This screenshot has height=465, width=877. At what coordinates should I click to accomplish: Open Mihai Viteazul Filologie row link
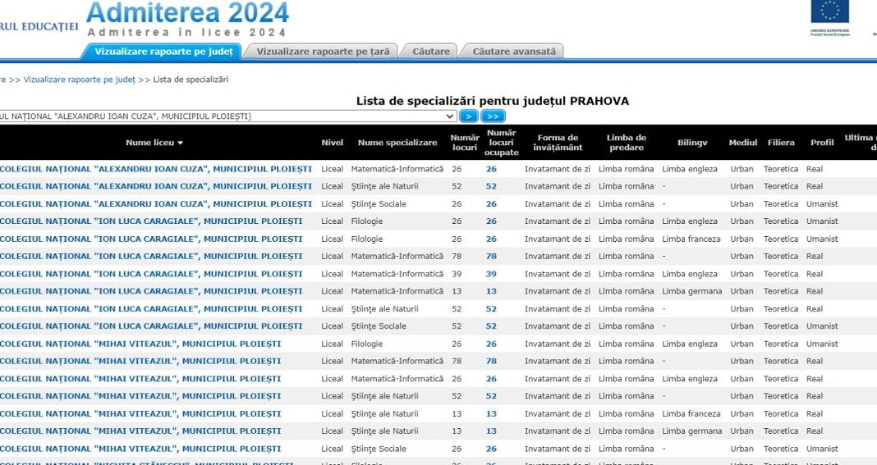point(140,344)
